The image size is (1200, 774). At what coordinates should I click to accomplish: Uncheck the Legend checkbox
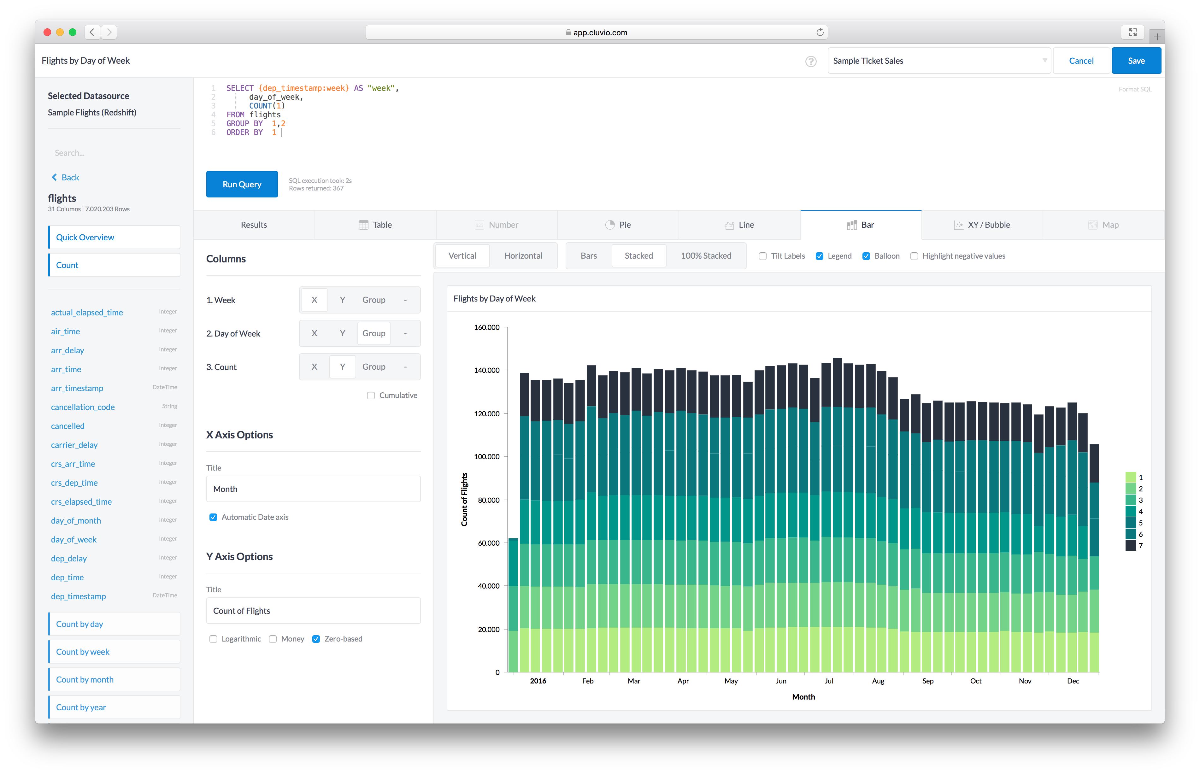(819, 256)
